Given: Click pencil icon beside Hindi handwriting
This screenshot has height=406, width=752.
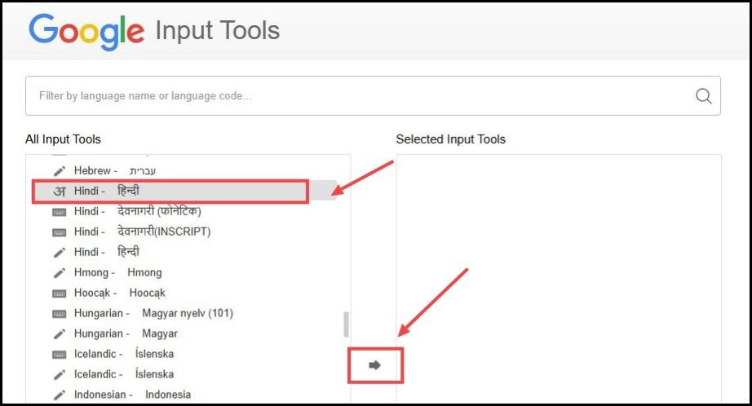Looking at the screenshot, I should 59,253.
